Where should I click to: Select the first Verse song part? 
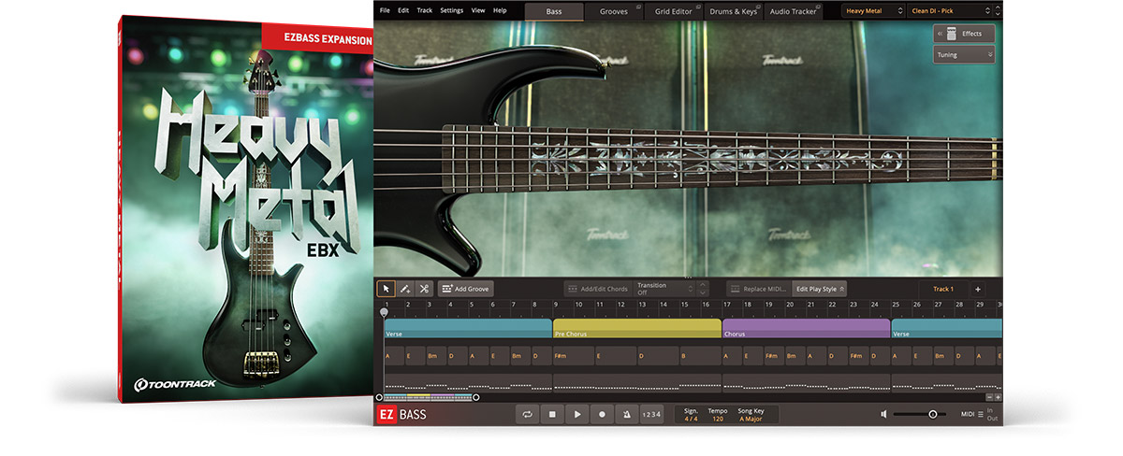(x=467, y=328)
